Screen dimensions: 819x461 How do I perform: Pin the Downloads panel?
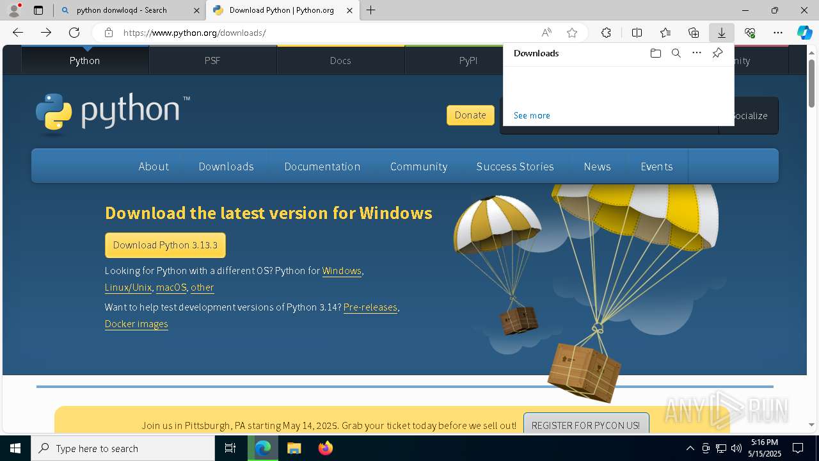[717, 53]
